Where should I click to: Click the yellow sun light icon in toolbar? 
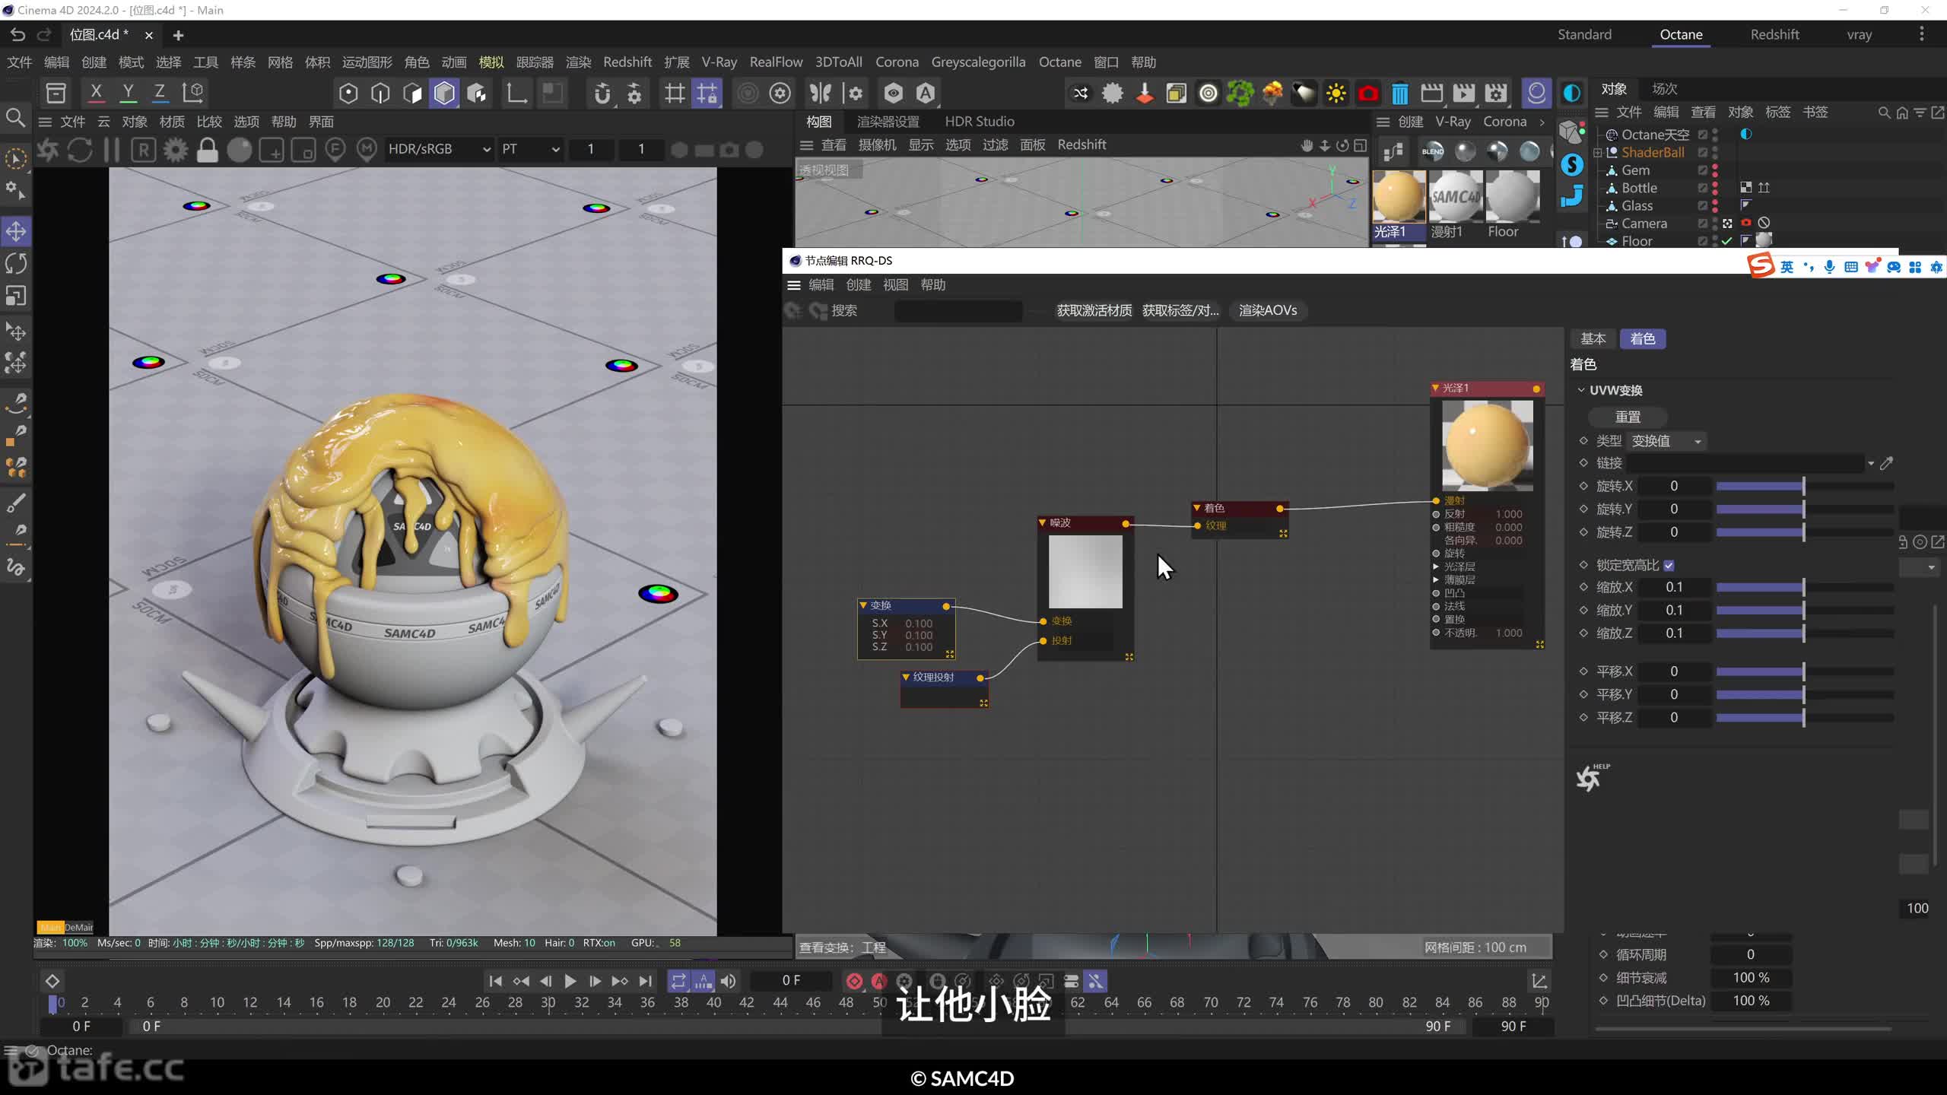1336,94
